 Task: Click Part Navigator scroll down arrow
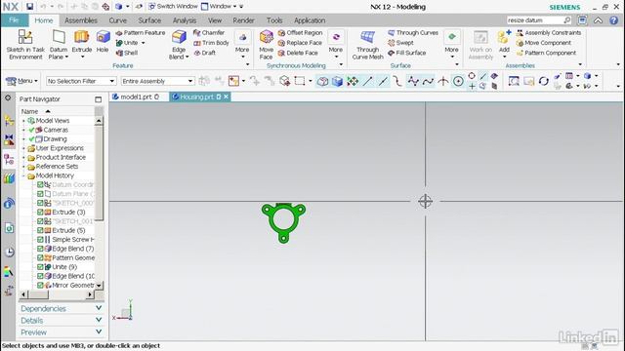pos(99,286)
